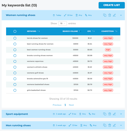Click key icon beside 10 kw in Women running shoes
The height and width of the screenshot is (131, 127).
pos(65,15)
